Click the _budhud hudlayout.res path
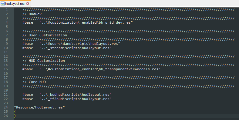Image resolution: width=239 pixels, height=120 pixels. (76, 95)
